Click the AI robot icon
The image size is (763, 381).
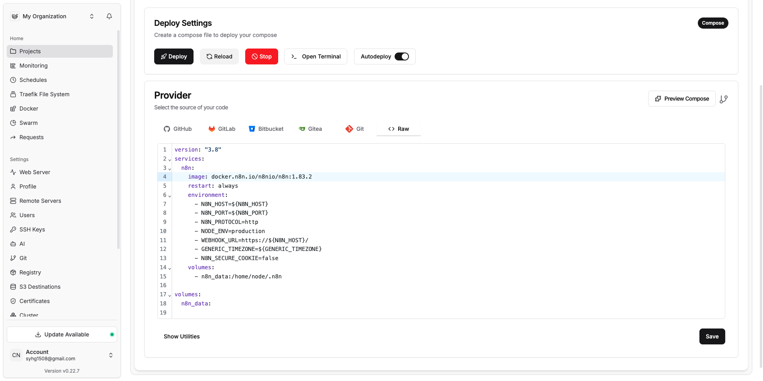point(13,244)
